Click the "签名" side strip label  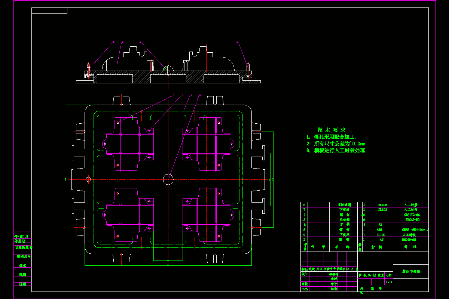point(23,266)
